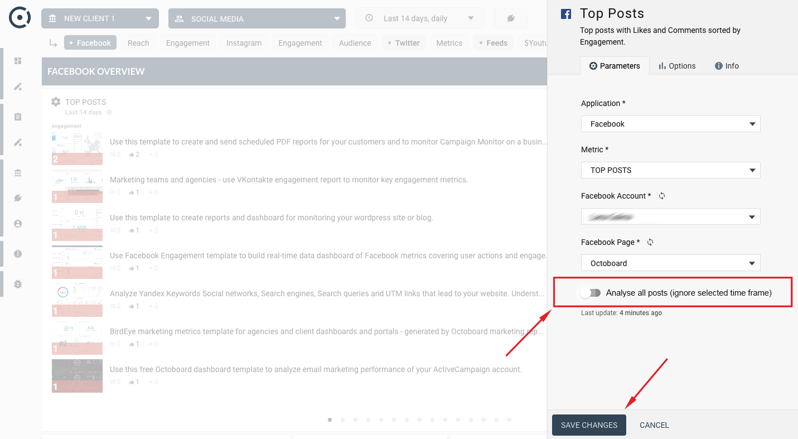798x439 pixels.
Task: Select the Engagement tab following Instagram
Action: (x=301, y=43)
